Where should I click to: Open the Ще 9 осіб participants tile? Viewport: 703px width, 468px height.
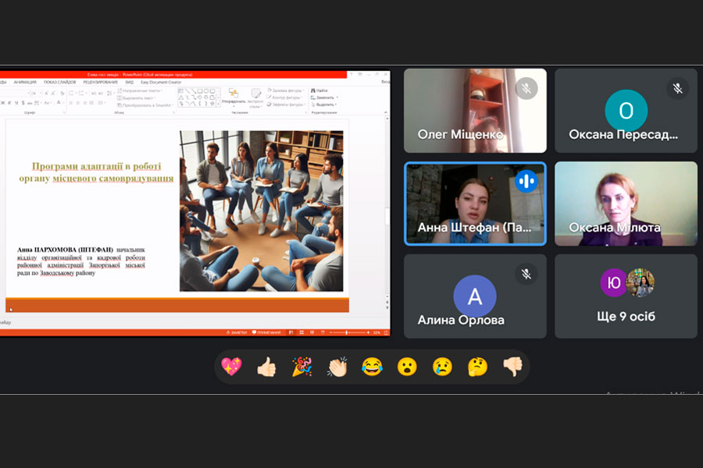(626, 296)
